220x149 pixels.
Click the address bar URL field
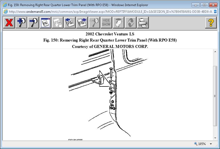[111, 12]
